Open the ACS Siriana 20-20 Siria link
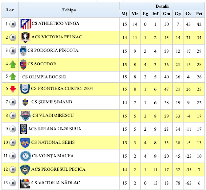The image size is (206, 190). [54, 129]
